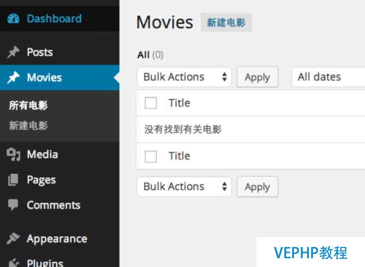Click the top Apply button

tap(257, 77)
